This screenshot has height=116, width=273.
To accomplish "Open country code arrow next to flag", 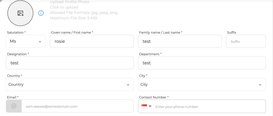I will (150, 106).
